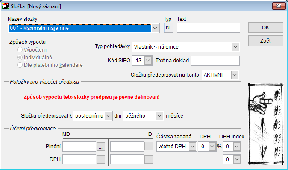Browse accounts for DPH MD field
The image size is (288, 170).
[x=101, y=159]
